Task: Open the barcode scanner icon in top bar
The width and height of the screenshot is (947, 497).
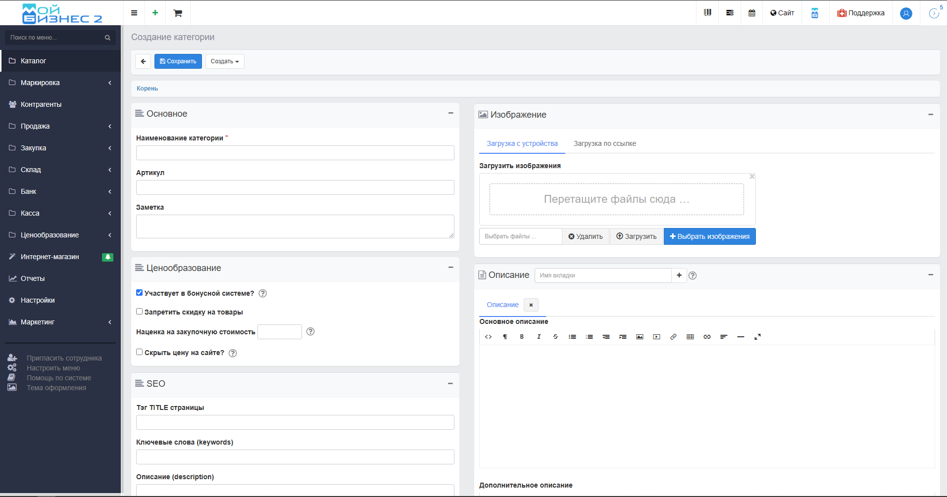Action: click(707, 13)
